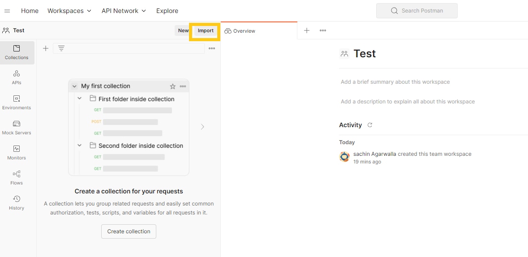
Task: Click the Second folder inside collection label
Action: [141, 146]
